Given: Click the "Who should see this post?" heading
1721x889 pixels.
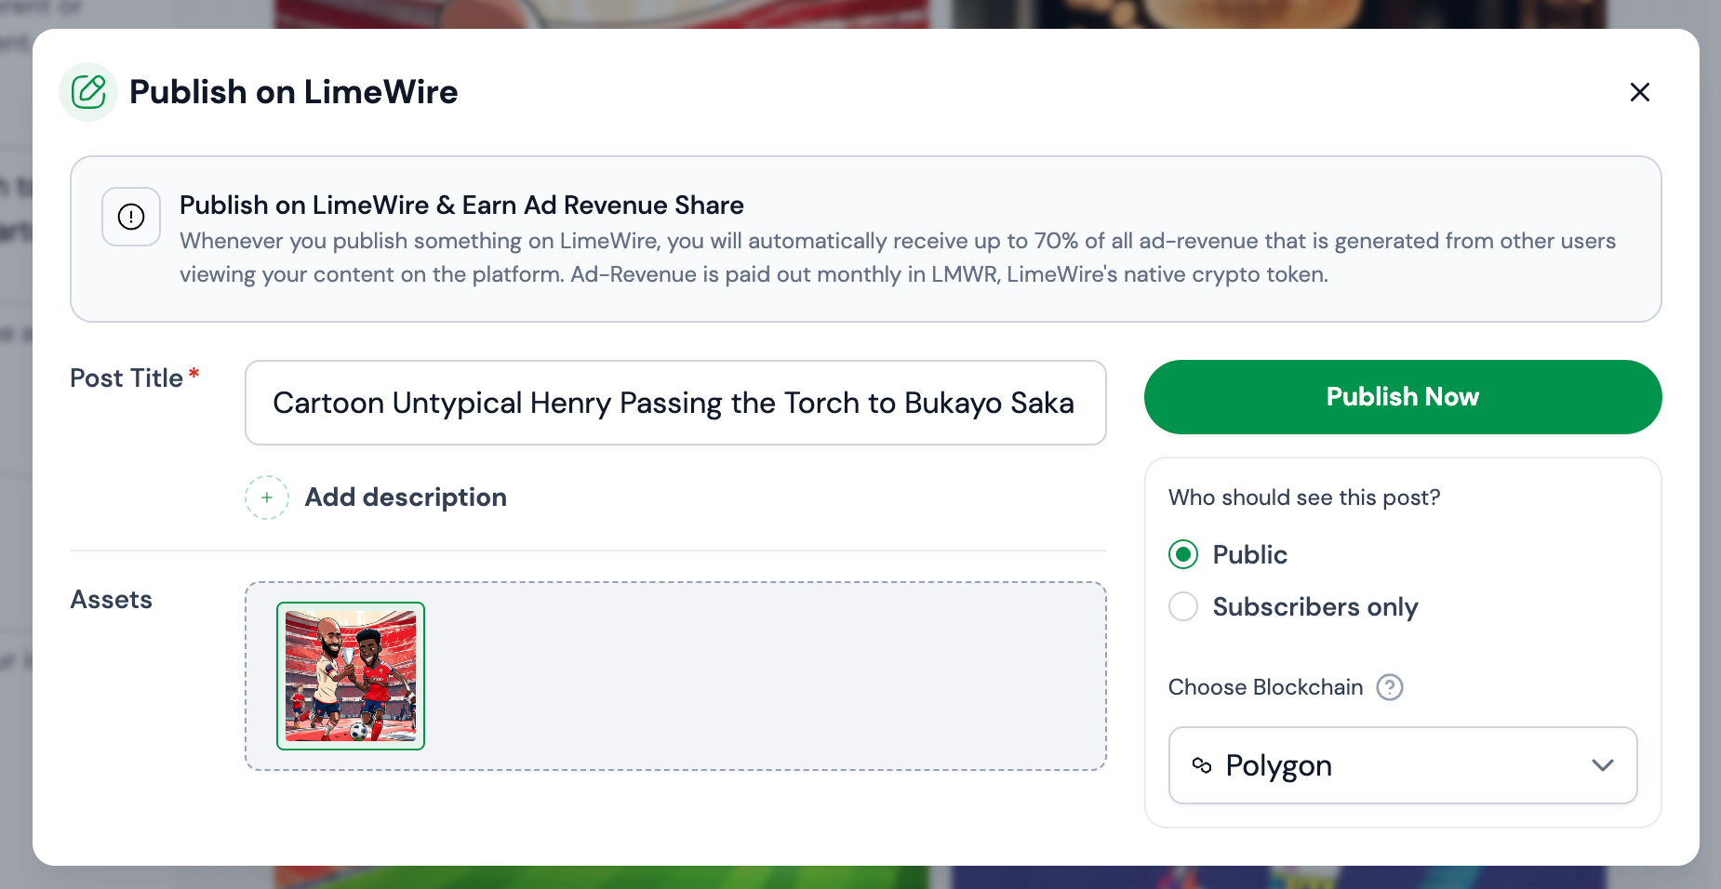Looking at the screenshot, I should 1303,498.
